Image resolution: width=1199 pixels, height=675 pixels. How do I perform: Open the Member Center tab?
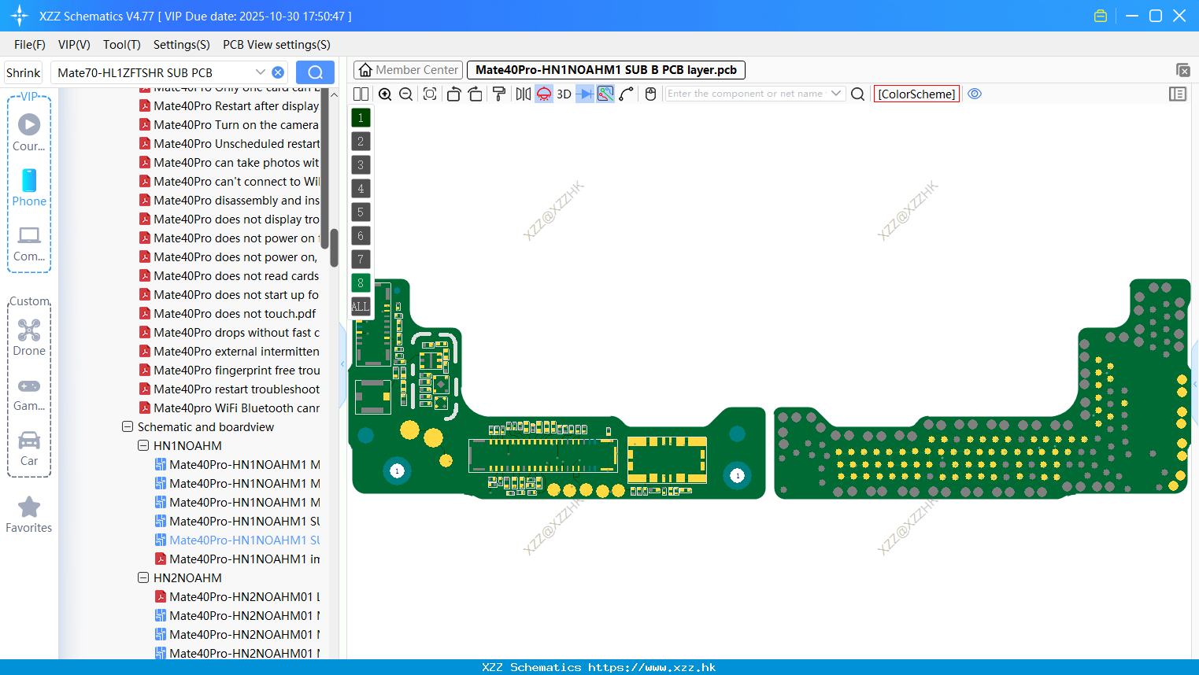[x=409, y=70]
